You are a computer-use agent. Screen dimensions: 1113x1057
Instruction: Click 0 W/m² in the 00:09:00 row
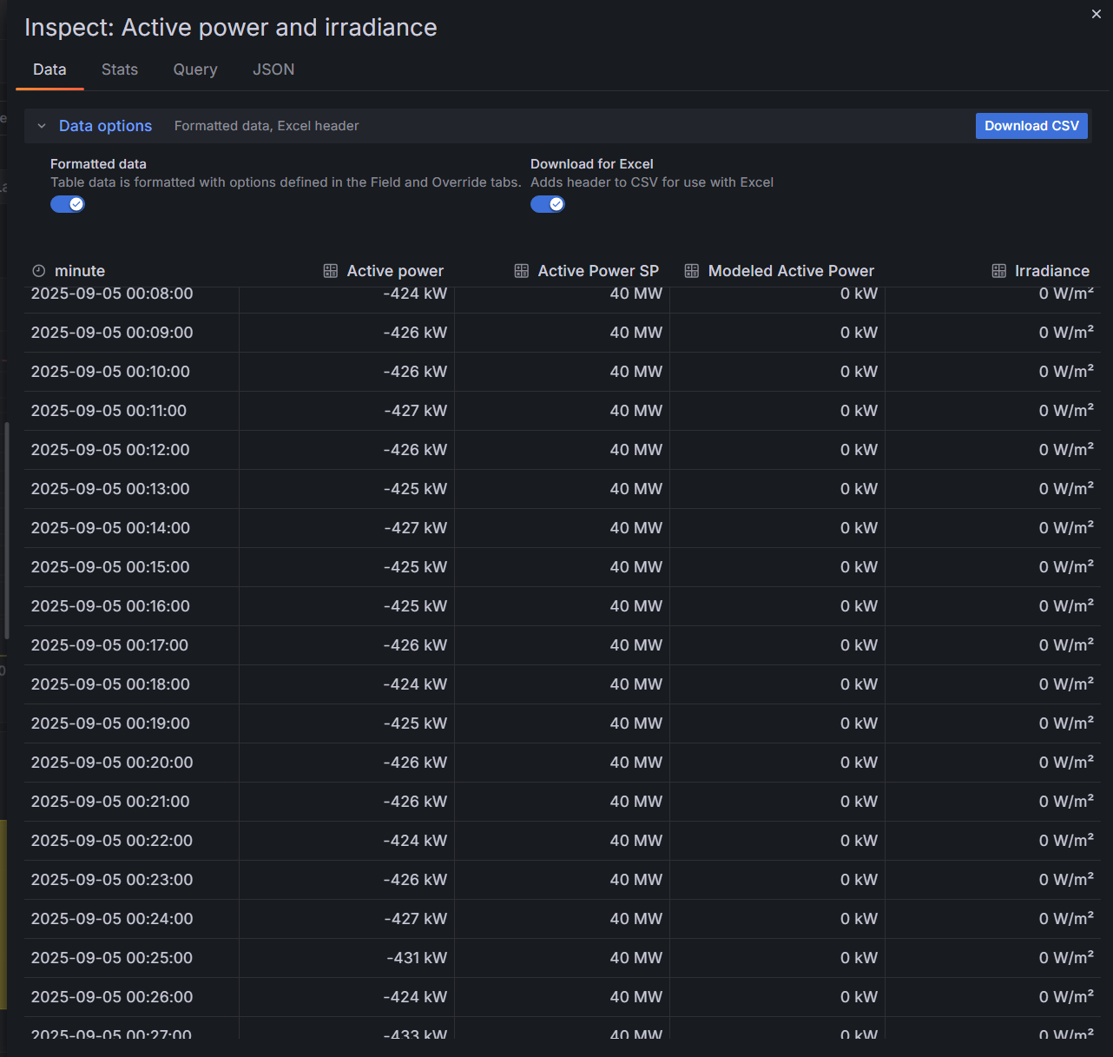click(1066, 333)
